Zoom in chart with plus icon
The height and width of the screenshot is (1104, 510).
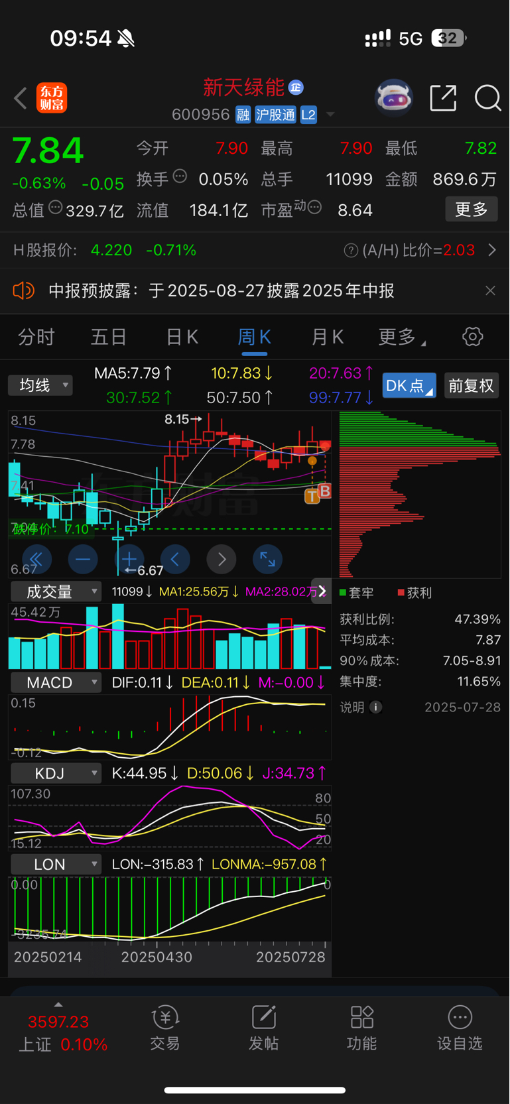coord(129,560)
